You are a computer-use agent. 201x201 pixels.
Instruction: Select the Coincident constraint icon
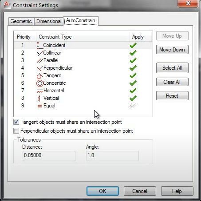point(39,45)
